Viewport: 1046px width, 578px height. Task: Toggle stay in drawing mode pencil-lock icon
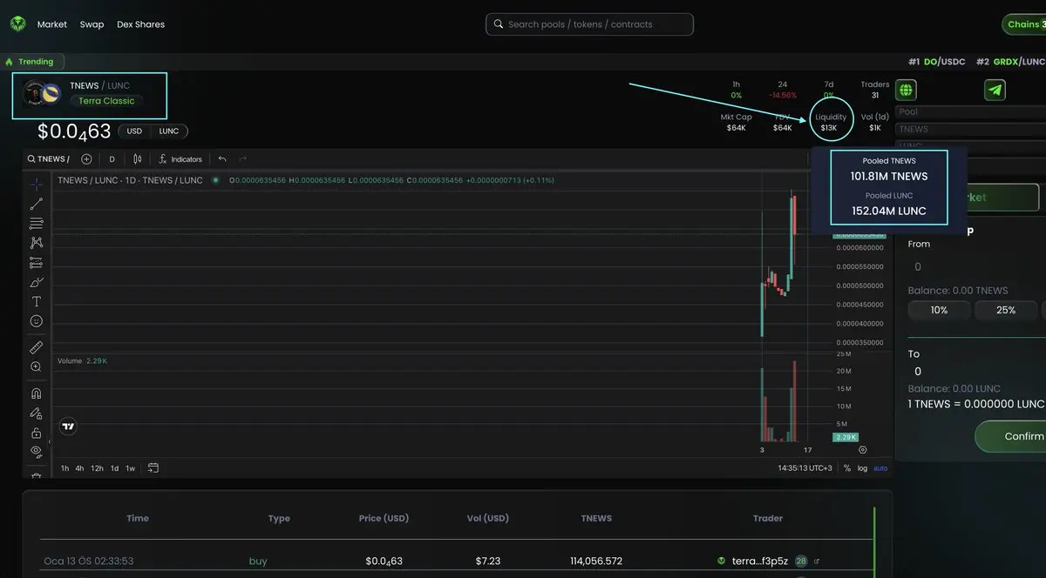(x=37, y=413)
